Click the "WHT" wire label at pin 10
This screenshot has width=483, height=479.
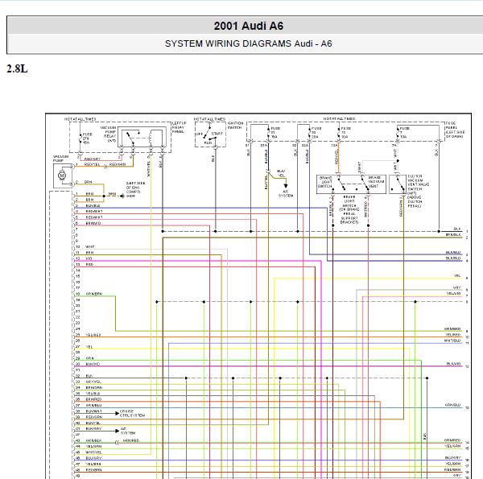[89, 246]
